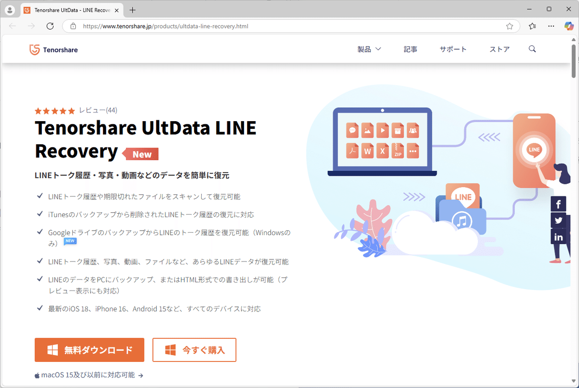Click the GoogleドライブのバックアップからLINE feature line
This screenshot has width=579, height=388.
tap(169, 238)
